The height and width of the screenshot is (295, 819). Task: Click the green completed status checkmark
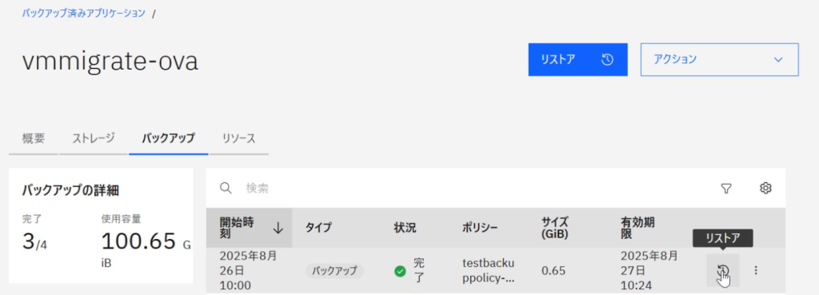coord(400,271)
